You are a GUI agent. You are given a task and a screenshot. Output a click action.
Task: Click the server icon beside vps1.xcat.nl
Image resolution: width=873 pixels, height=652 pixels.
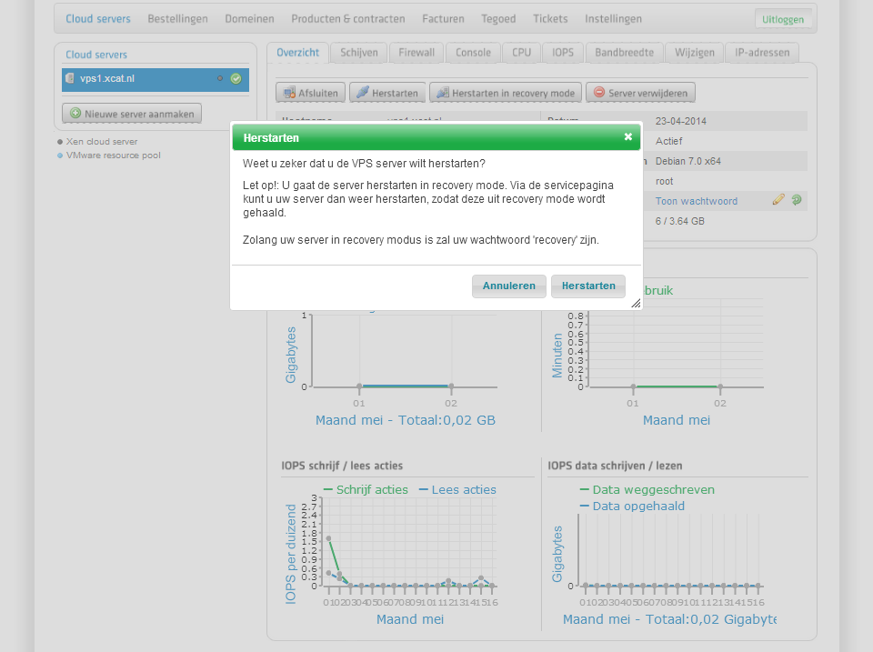70,79
